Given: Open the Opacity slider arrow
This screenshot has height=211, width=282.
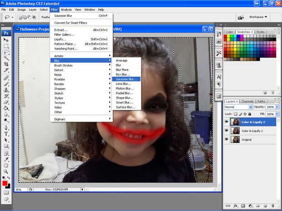Looking at the screenshot, I should pos(277,107).
